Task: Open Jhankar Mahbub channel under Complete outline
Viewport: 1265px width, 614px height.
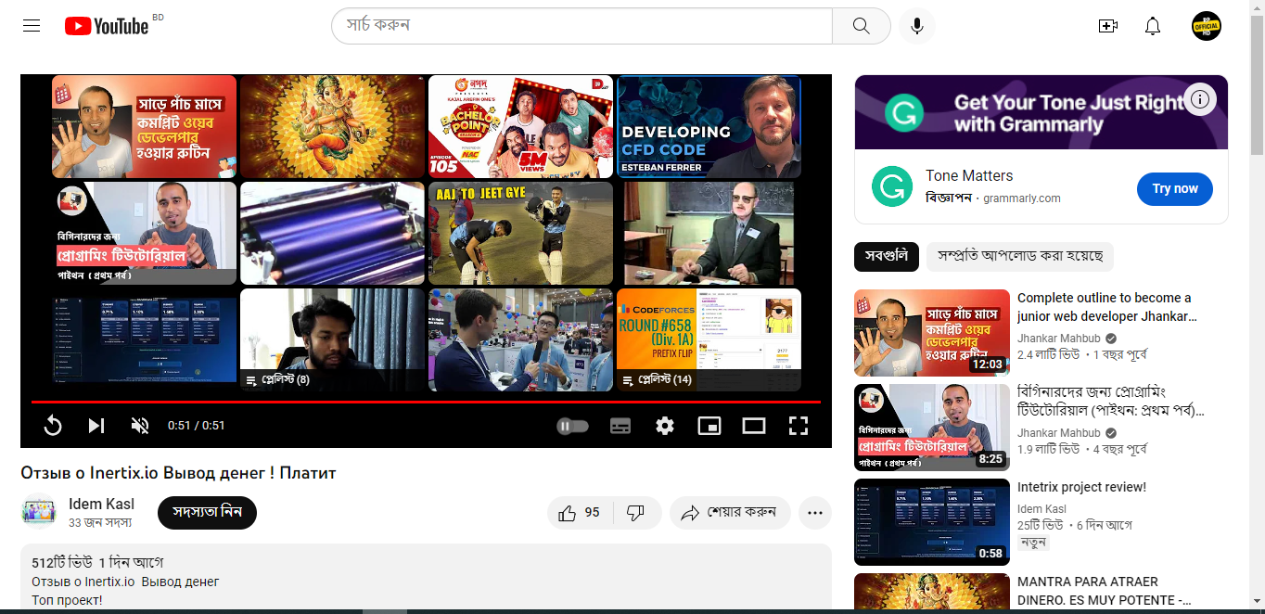Action: (1058, 339)
